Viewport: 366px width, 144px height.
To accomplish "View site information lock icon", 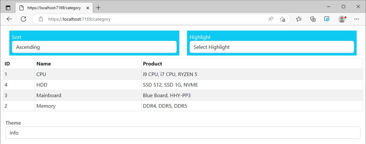I will pyautogui.click(x=41, y=19).
